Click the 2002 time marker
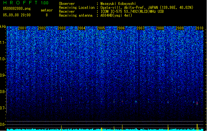 click(x=42, y=28)
